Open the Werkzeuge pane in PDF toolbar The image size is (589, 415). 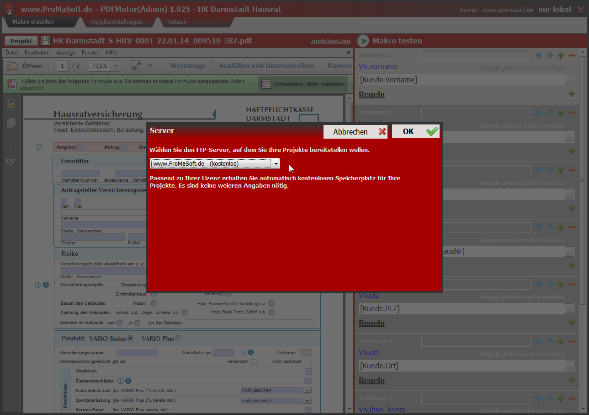(188, 66)
